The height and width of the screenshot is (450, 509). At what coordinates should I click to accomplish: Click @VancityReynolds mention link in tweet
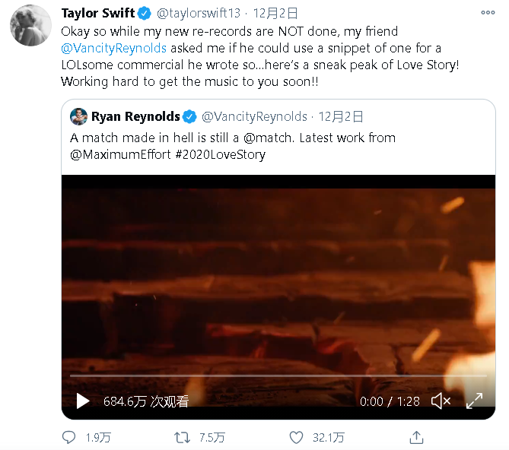(114, 48)
